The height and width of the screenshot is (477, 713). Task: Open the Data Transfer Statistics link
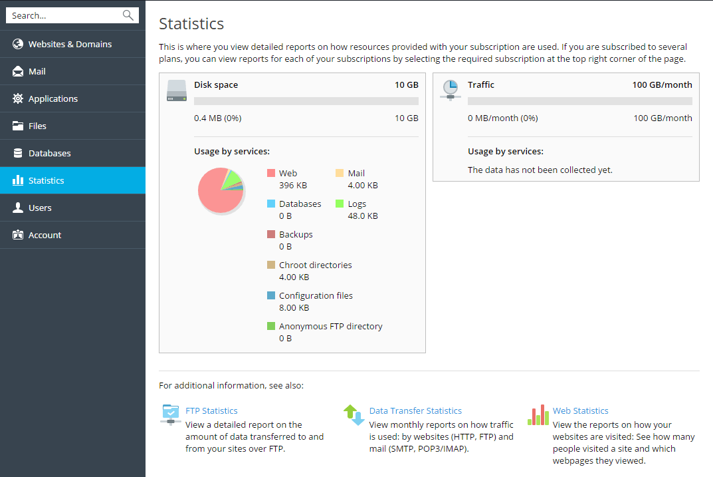point(415,410)
